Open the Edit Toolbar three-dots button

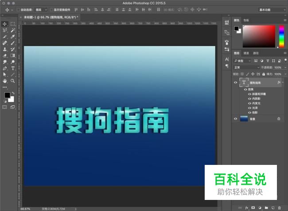coord(5,87)
